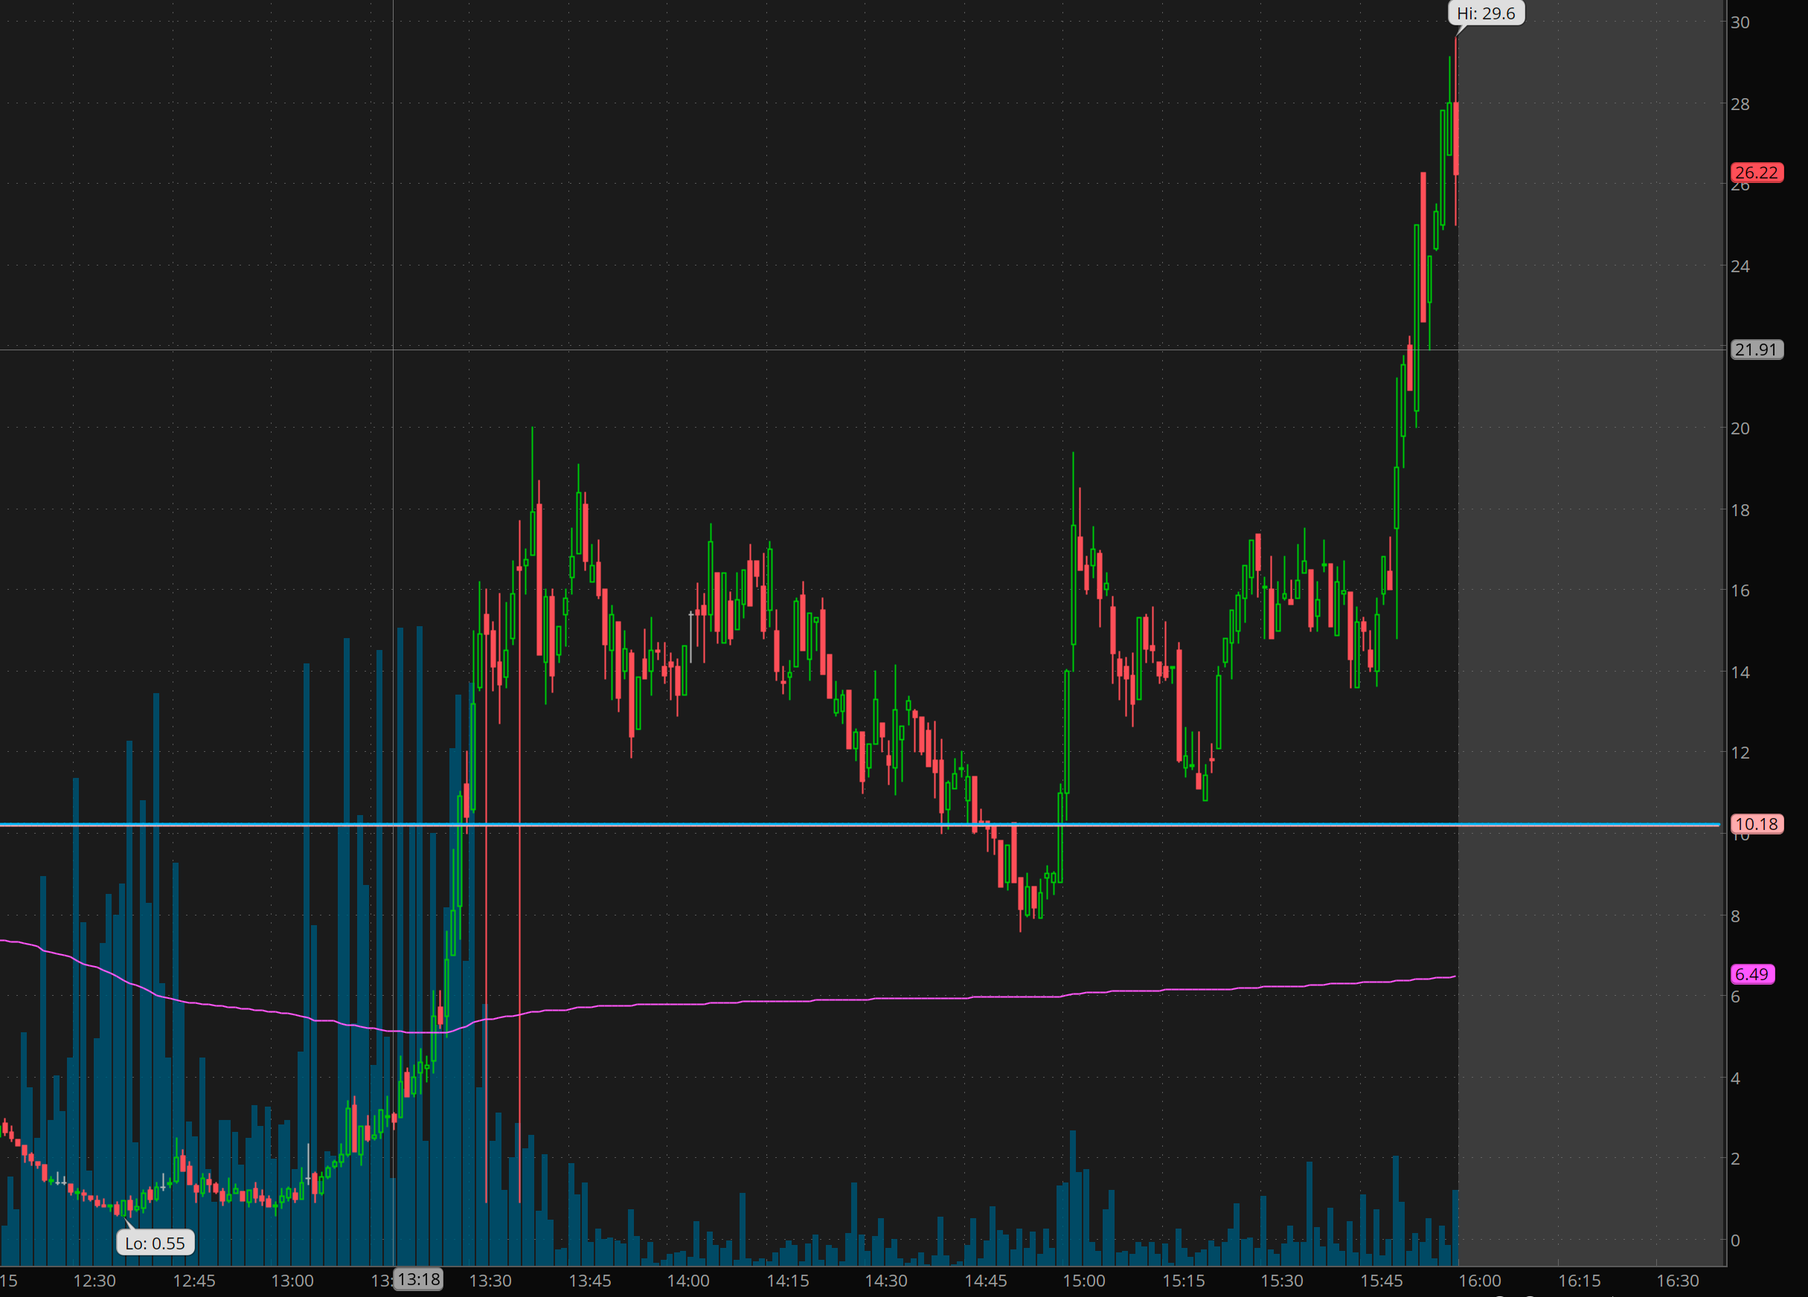Screen dimensions: 1808x1297
Task: Click the magenta 6.49 indicator value tag
Action: click(1752, 973)
